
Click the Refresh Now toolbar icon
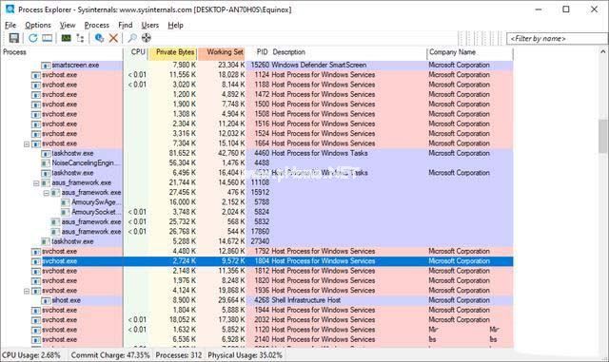[x=33, y=38]
